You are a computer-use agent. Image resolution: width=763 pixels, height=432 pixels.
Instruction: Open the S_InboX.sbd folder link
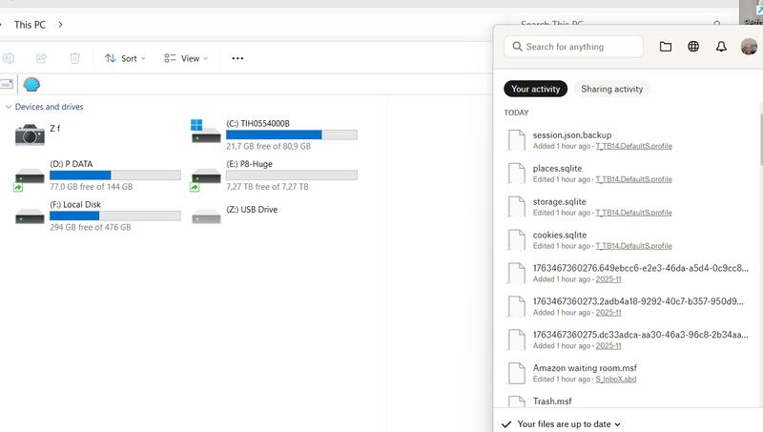click(615, 379)
